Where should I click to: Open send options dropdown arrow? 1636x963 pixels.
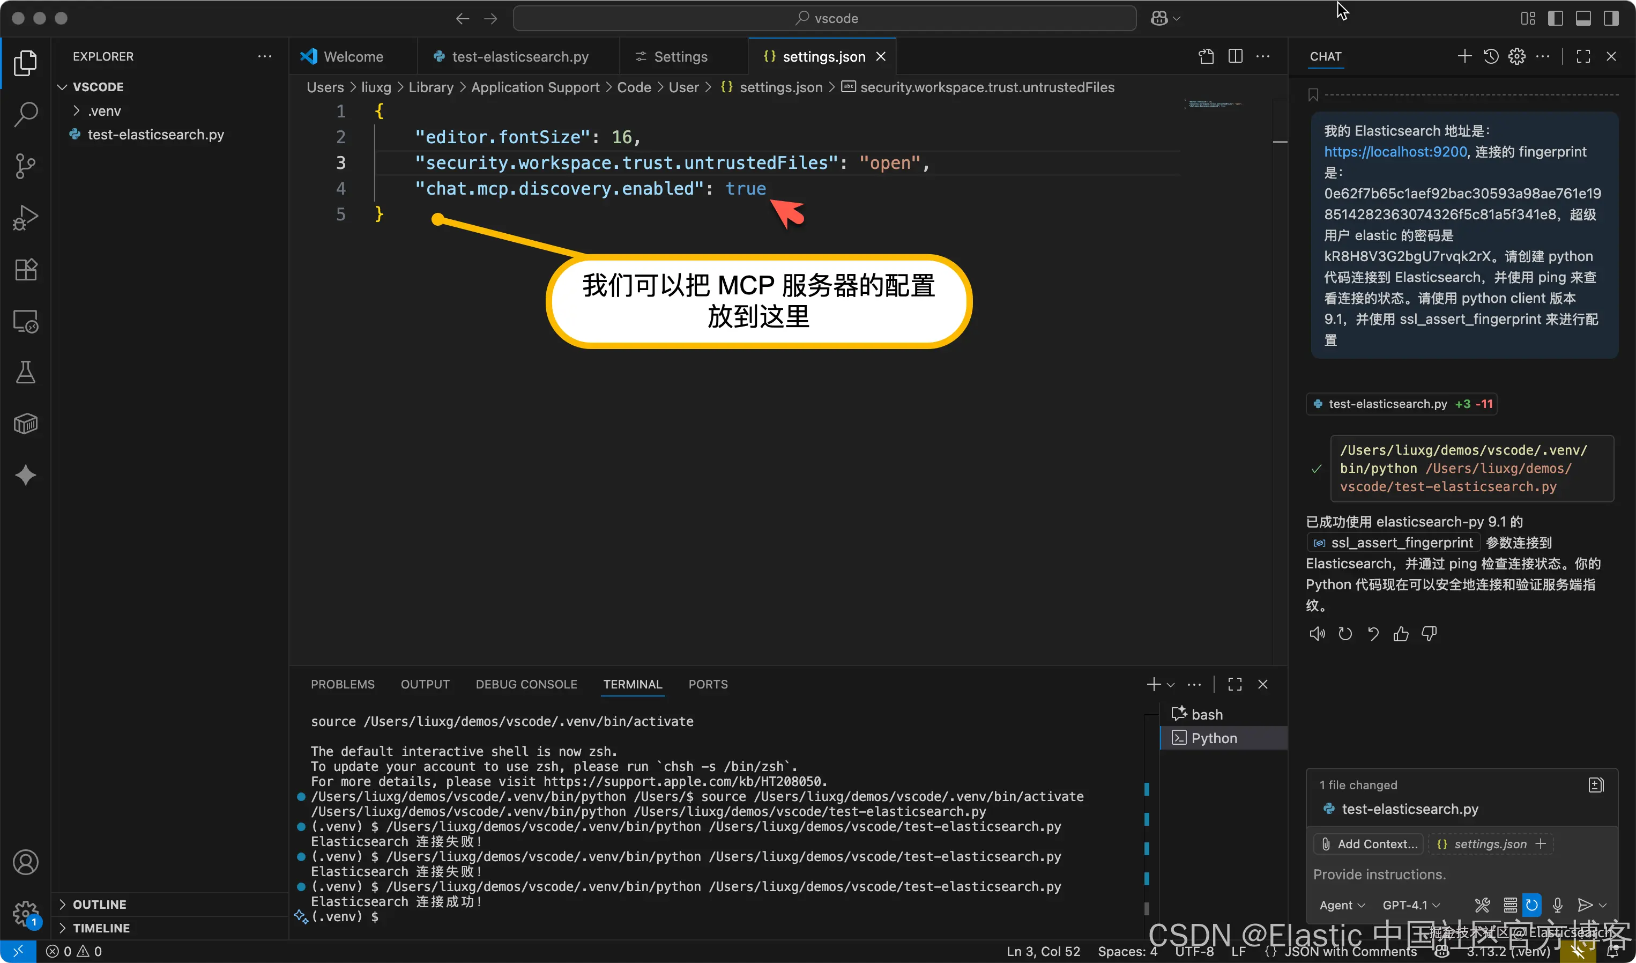pos(1603,906)
